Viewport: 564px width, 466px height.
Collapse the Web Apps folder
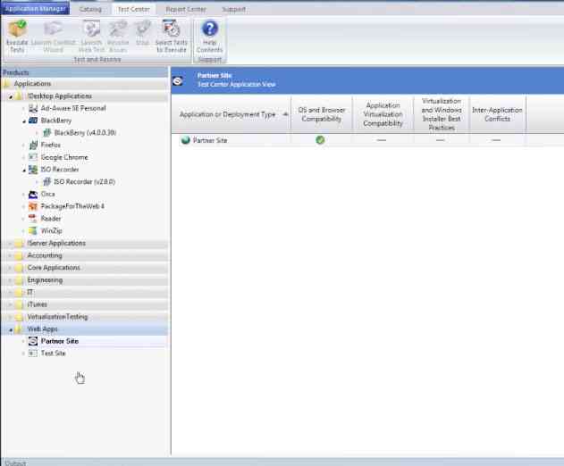[x=11, y=329]
